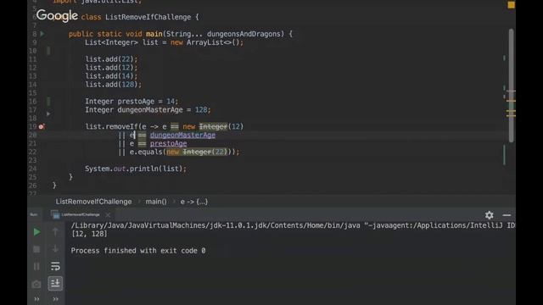Click 'Process finished with exit code 0' text
Viewport: 543px width, 305px height.
click(x=138, y=251)
